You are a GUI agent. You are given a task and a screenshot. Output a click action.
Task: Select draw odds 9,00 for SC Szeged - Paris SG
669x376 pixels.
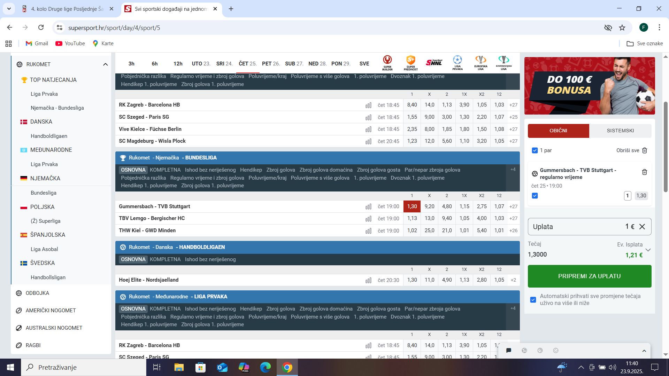pos(429,117)
